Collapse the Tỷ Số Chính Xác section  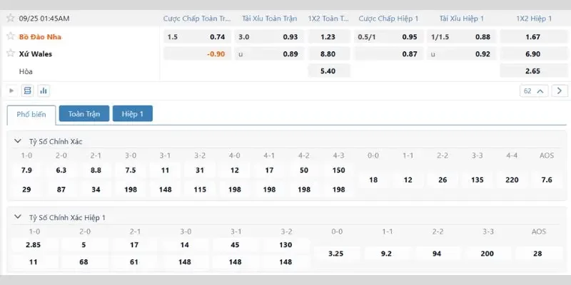pyautogui.click(x=17, y=141)
